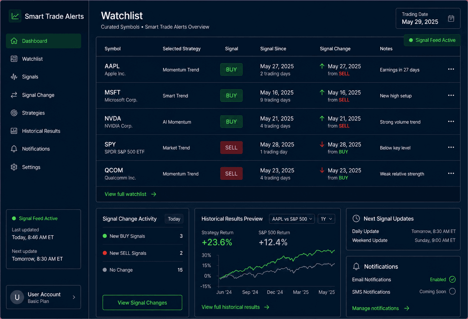This screenshot has width=468, height=319.
Task: Go to the Dashboard menu item
Action: [x=44, y=41]
